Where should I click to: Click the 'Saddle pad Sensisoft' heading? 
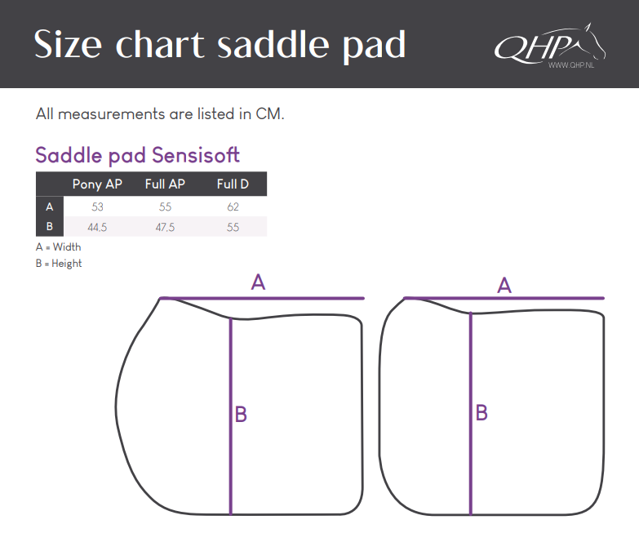click(138, 155)
